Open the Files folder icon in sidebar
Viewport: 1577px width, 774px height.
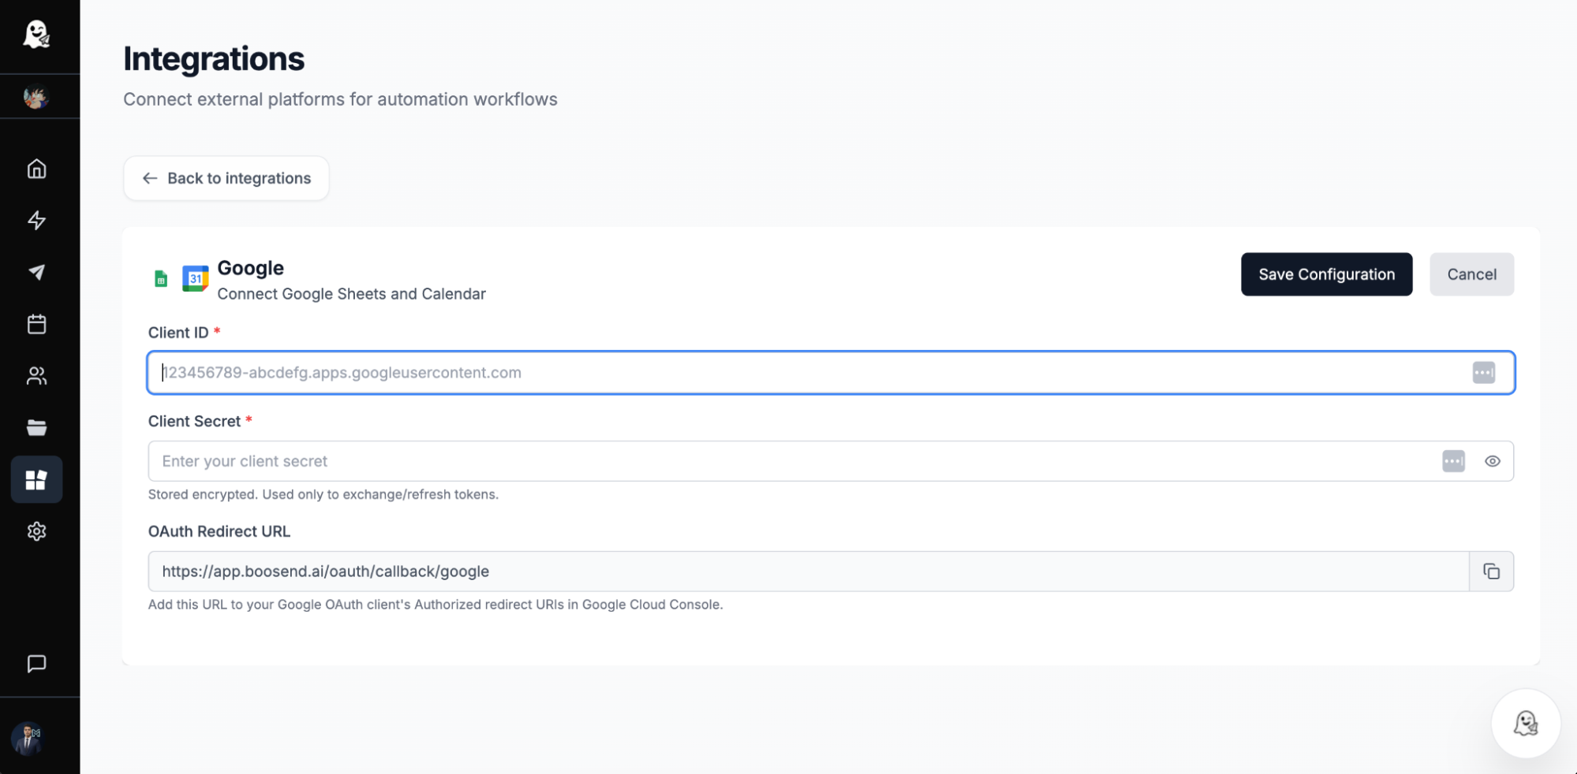coord(37,427)
